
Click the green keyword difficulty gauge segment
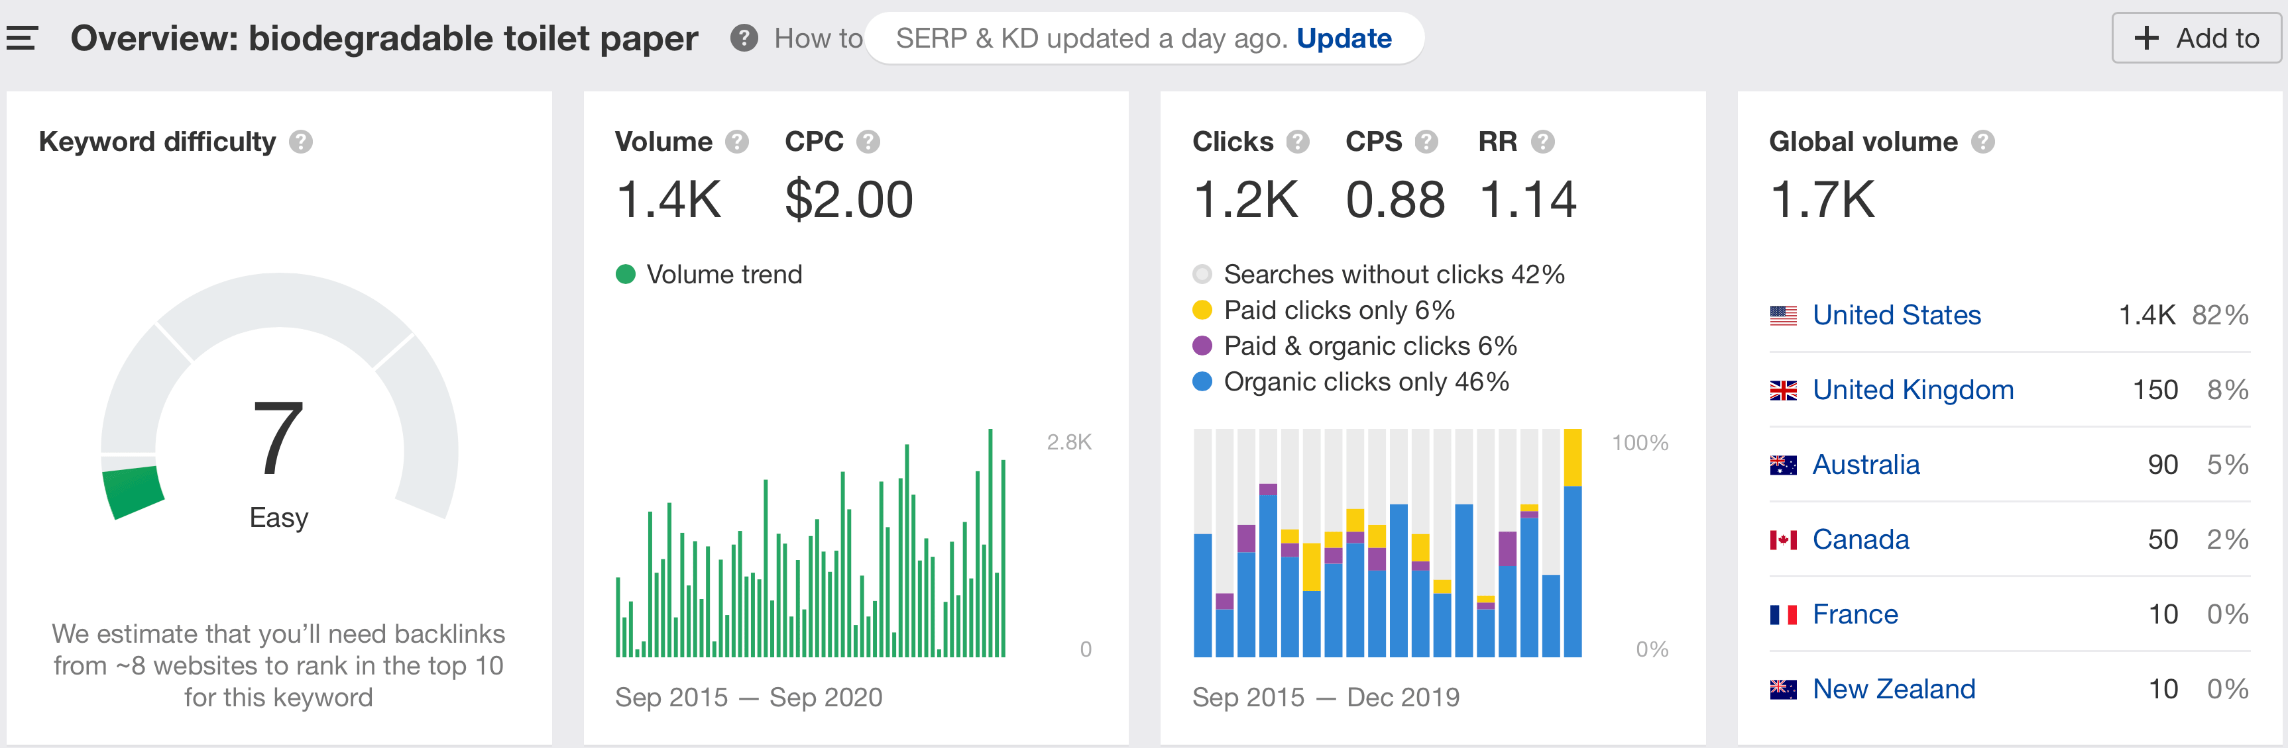pyautogui.click(x=133, y=492)
